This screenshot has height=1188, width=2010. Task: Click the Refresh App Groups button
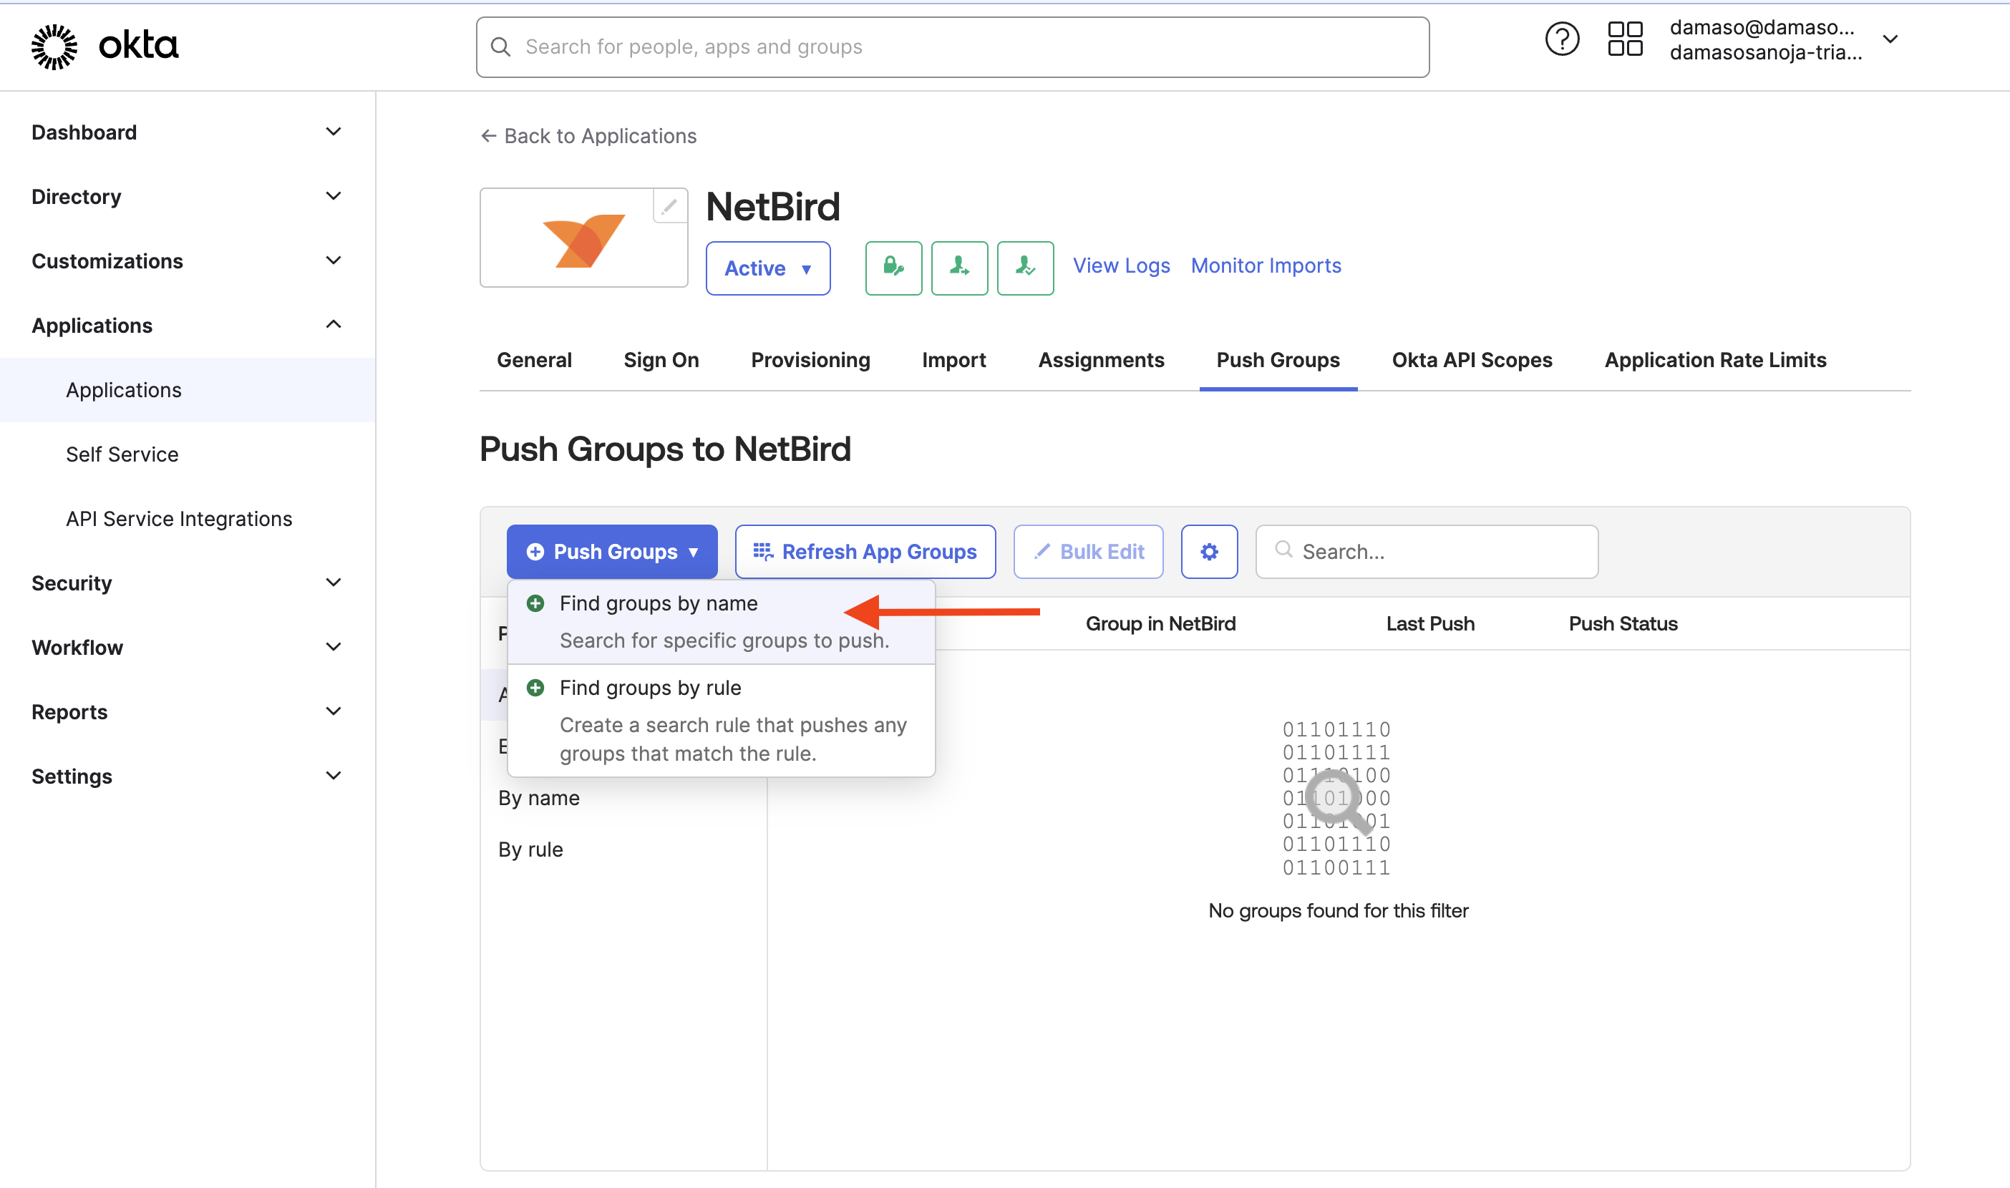click(x=865, y=552)
